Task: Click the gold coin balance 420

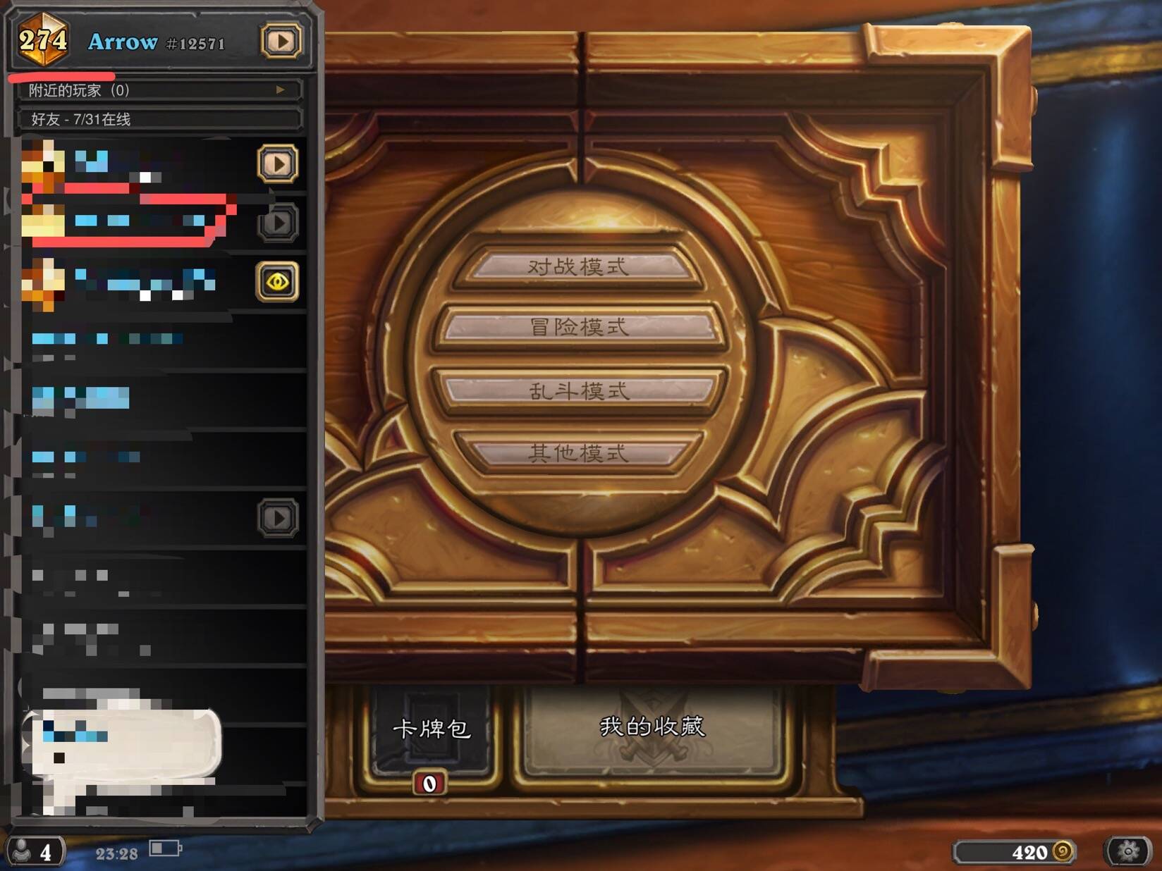Action: (1014, 852)
